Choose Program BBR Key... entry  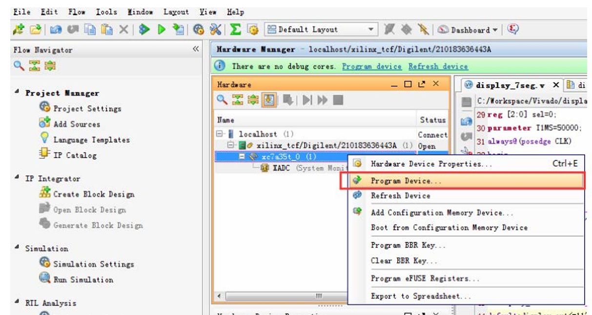[x=466, y=245]
